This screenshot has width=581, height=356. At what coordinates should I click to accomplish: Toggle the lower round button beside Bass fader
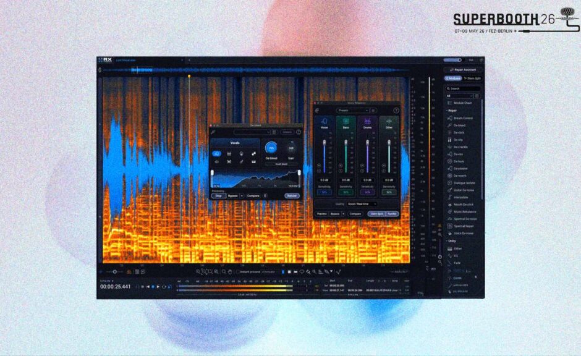[341, 171]
